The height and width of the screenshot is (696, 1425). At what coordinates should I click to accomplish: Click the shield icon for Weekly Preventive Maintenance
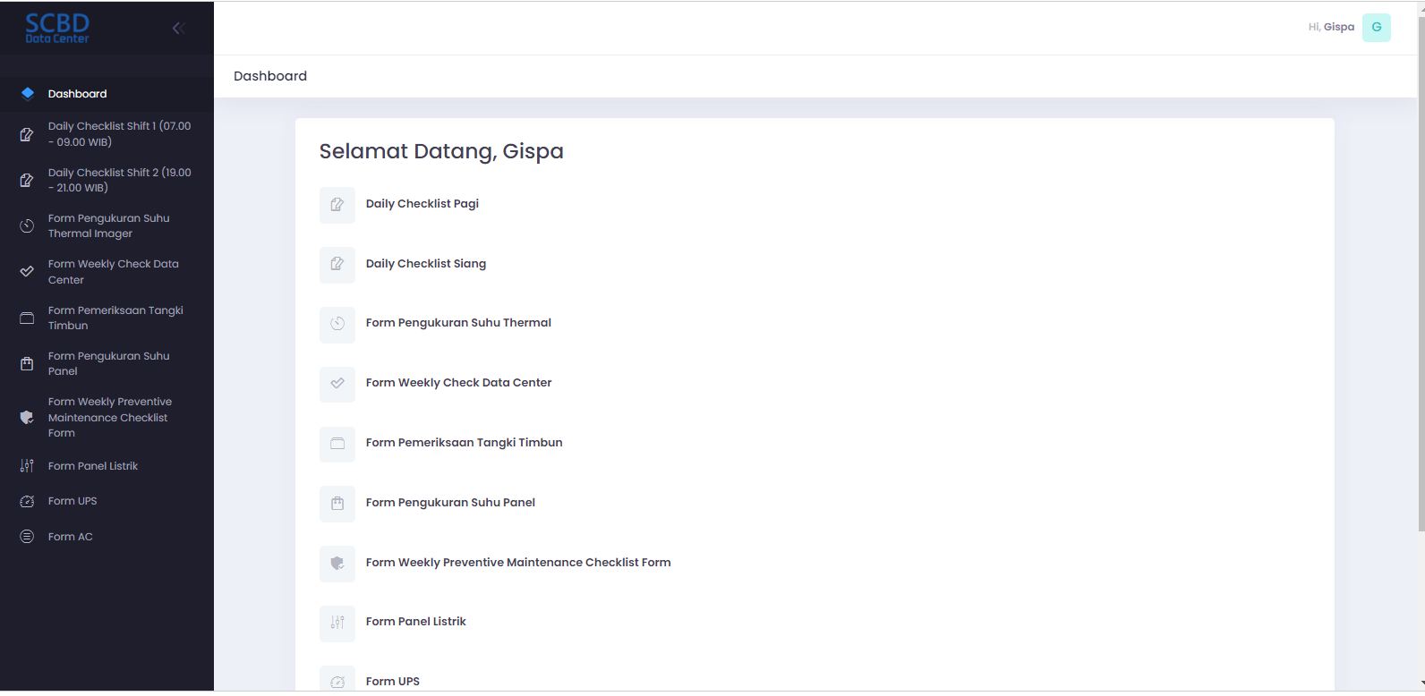(x=337, y=564)
